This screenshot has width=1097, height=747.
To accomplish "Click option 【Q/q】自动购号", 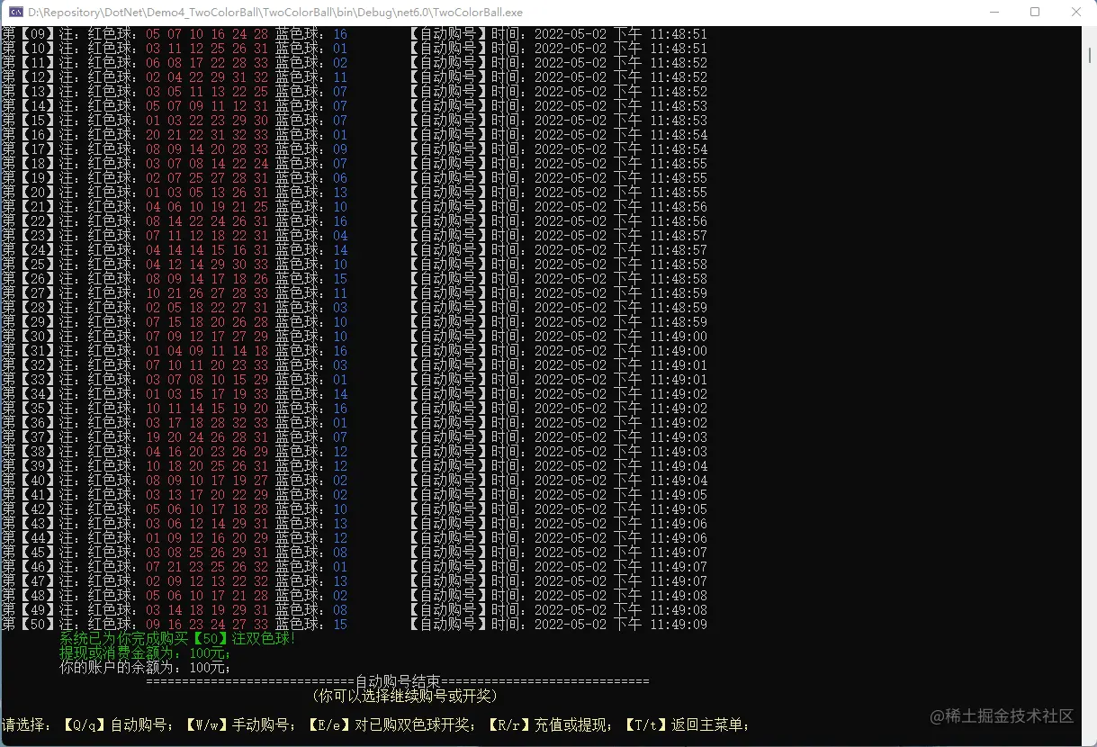I will pyautogui.click(x=116, y=725).
